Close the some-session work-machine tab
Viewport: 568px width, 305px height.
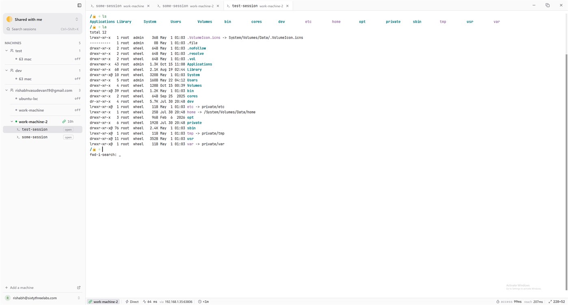[x=148, y=6]
